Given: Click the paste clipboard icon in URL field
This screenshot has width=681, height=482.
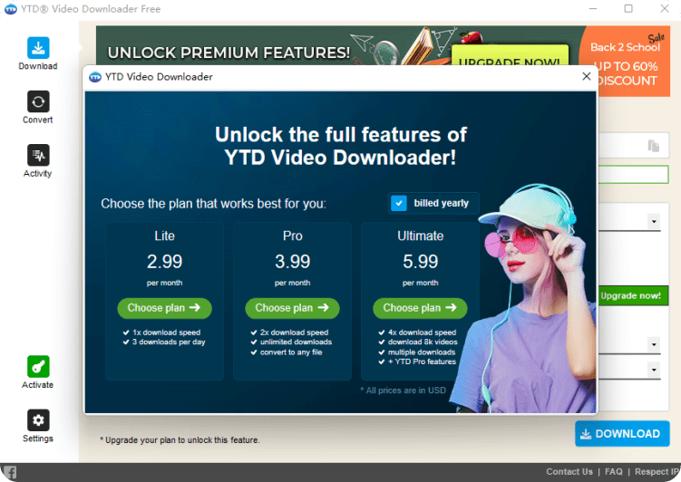Looking at the screenshot, I should [x=653, y=146].
